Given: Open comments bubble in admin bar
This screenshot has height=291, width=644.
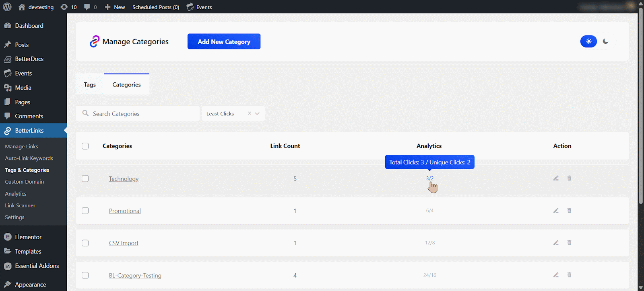Looking at the screenshot, I should [90, 7].
